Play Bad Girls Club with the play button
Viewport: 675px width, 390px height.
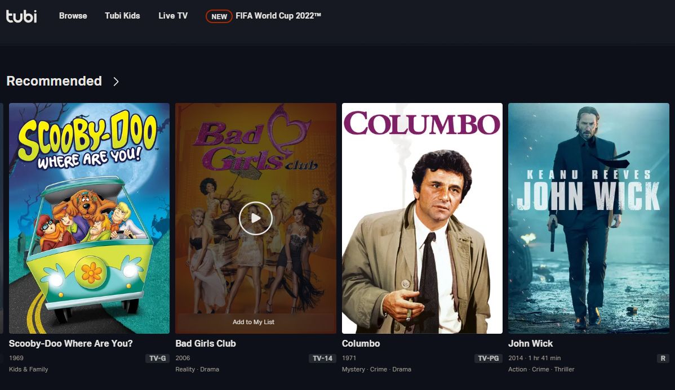[x=256, y=218]
